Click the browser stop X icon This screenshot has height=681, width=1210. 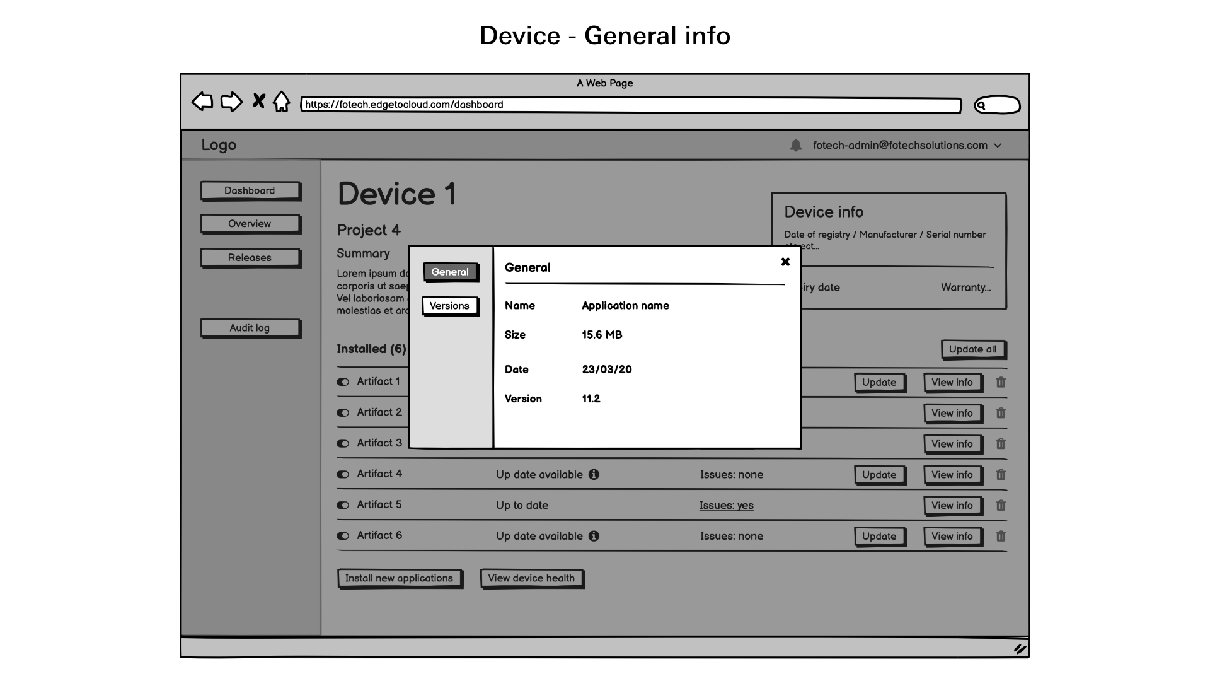tap(258, 101)
